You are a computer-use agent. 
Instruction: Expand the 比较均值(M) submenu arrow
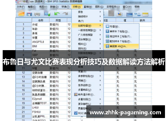(x=100, y=26)
